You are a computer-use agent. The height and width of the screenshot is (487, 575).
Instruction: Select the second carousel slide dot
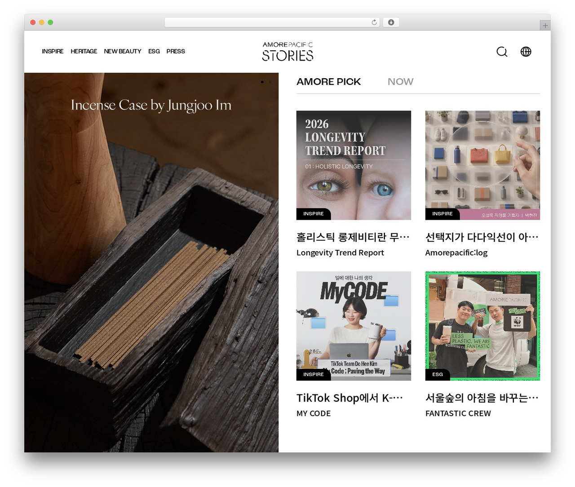[270, 82]
